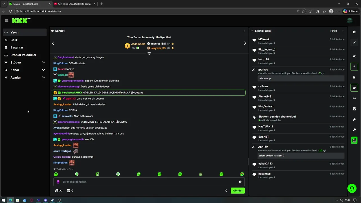Open the green headset support button
Image resolution: width=361 pixels, height=203 pixels.
pyautogui.click(x=352, y=188)
